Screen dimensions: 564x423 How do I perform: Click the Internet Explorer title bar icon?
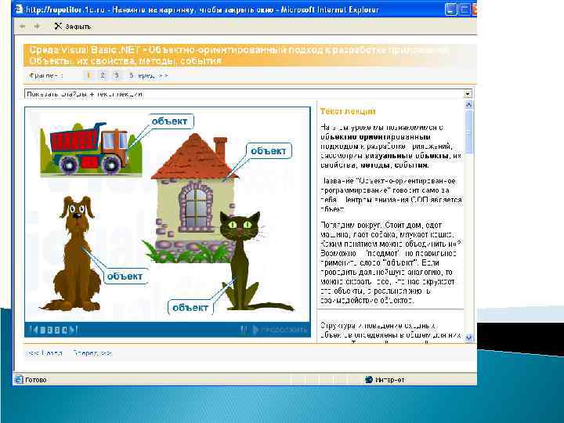click(19, 9)
